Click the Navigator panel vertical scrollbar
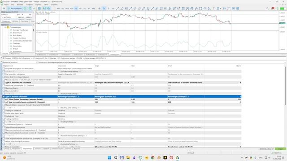This screenshot has height=161, width=287. click(33, 30)
